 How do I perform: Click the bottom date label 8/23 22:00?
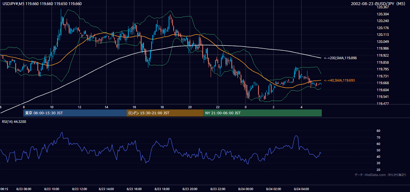tap(218, 189)
